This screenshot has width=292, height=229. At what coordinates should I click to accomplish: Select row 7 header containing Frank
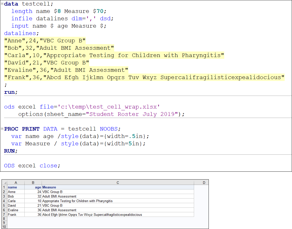tap(4, 215)
